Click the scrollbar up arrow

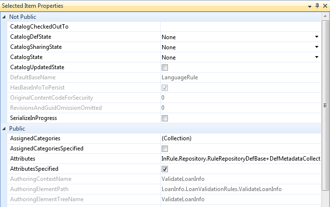[x=326, y=16]
